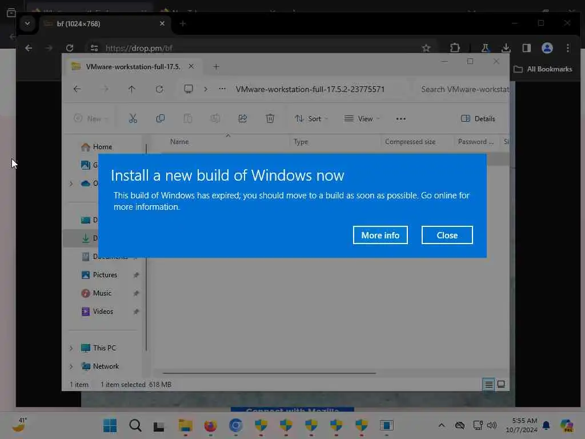Screen dimensions: 585x439
Task: Click the Rename icon in Explorer toolbar
Action: 215,119
